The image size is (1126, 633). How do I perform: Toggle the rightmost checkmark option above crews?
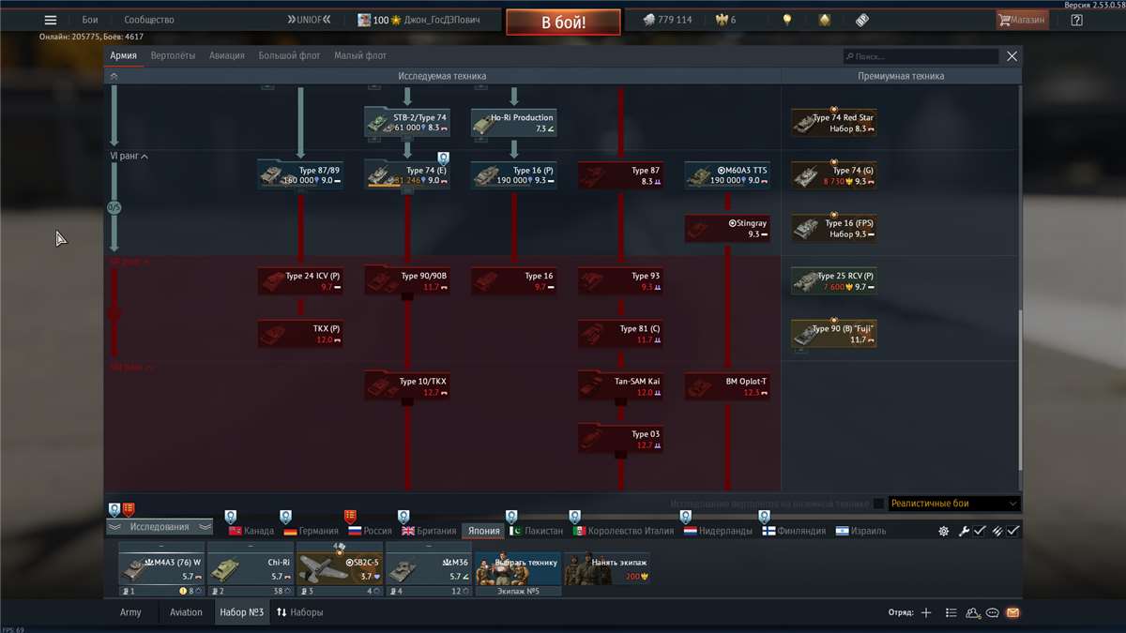(1013, 531)
